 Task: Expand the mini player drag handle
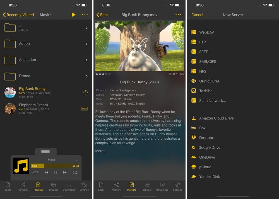(x=45, y=151)
